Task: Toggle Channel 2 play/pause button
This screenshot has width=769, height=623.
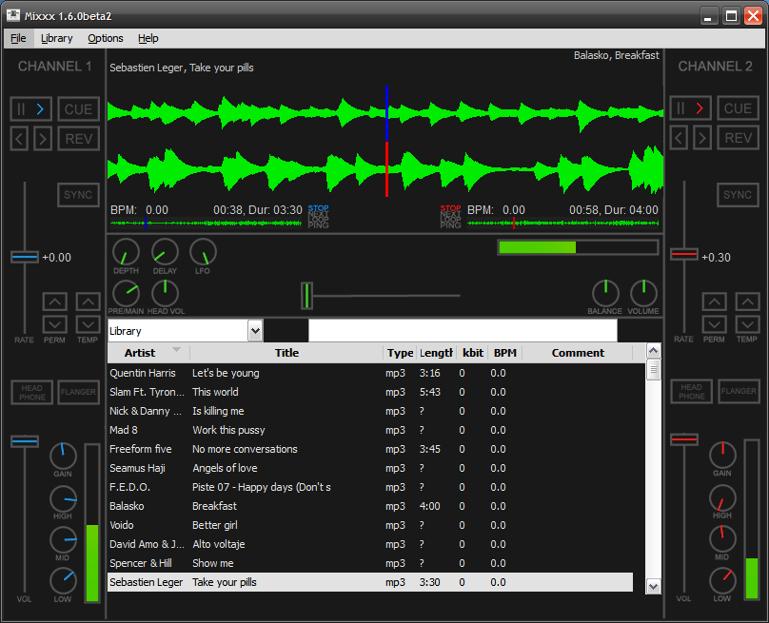Action: click(690, 108)
